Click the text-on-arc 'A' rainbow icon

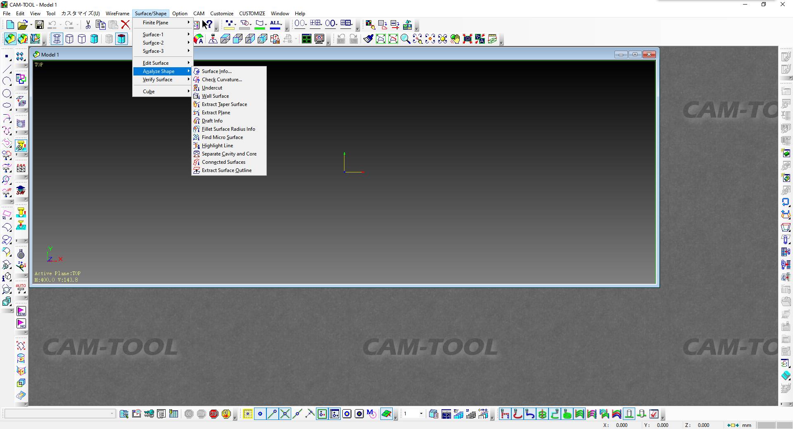tap(199, 39)
